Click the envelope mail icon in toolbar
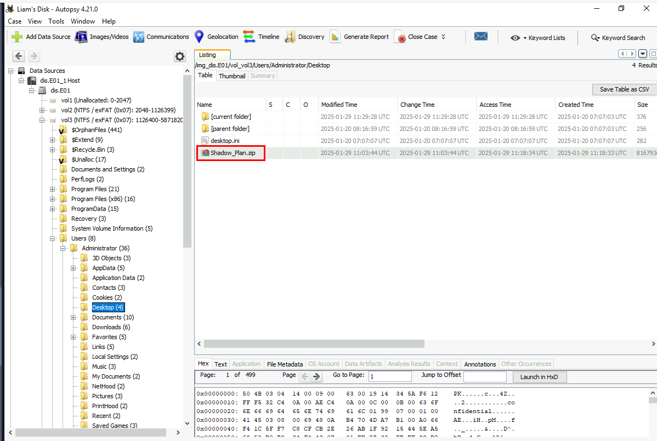This screenshot has height=441, width=657. [x=481, y=37]
